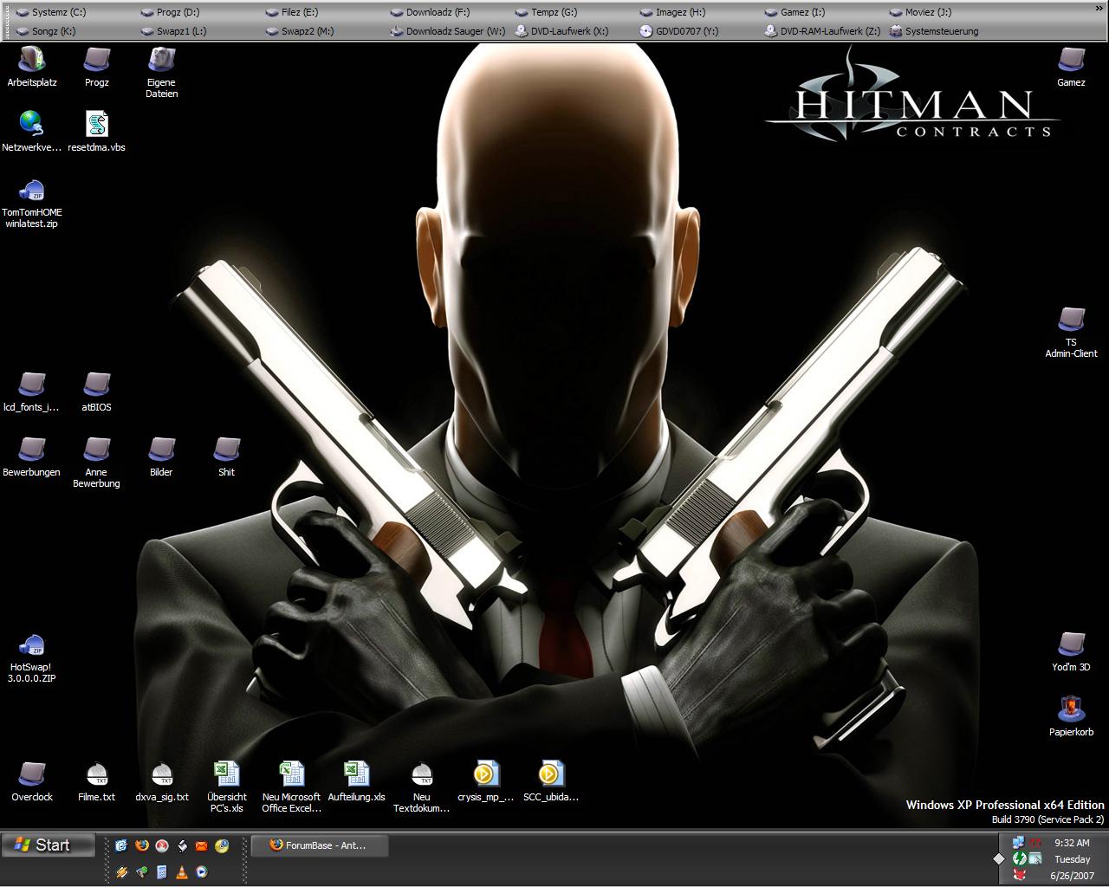1109x887 pixels.
Task: Open Downloadz Sauger (W:) drive
Action: tap(448, 31)
